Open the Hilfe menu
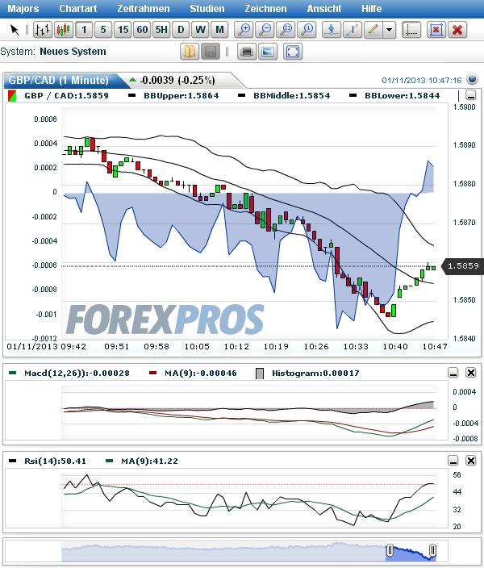 (x=372, y=9)
